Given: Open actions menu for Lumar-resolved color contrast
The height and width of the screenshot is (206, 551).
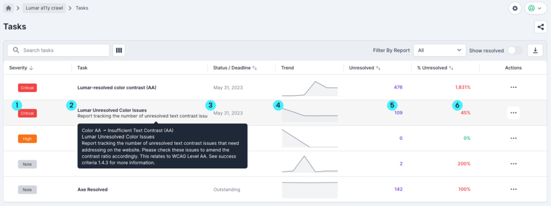Looking at the screenshot, I should [513, 87].
